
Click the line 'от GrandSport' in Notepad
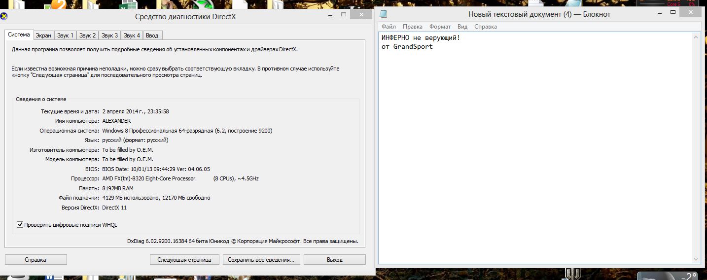[407, 46]
